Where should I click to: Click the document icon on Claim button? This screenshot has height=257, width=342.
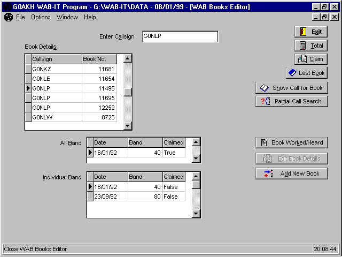click(x=302, y=59)
